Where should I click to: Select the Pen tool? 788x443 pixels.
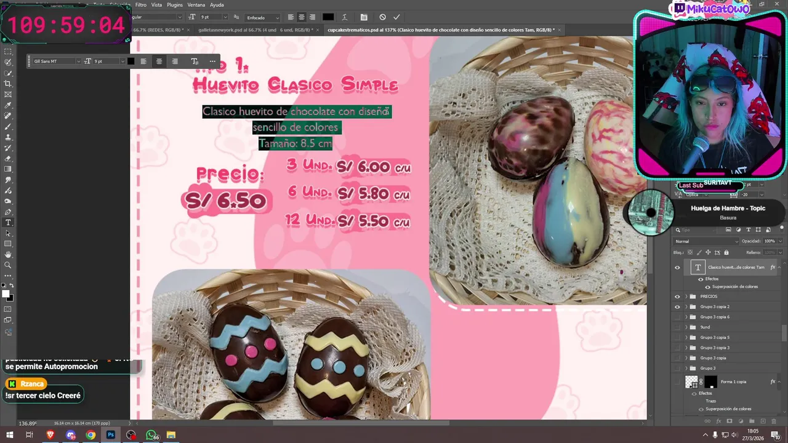click(8, 212)
